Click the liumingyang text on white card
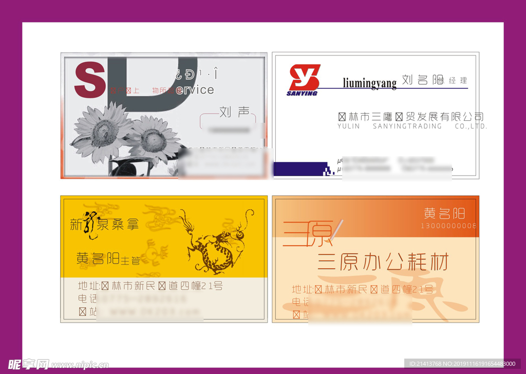This screenshot has height=374, width=526. tap(369, 83)
